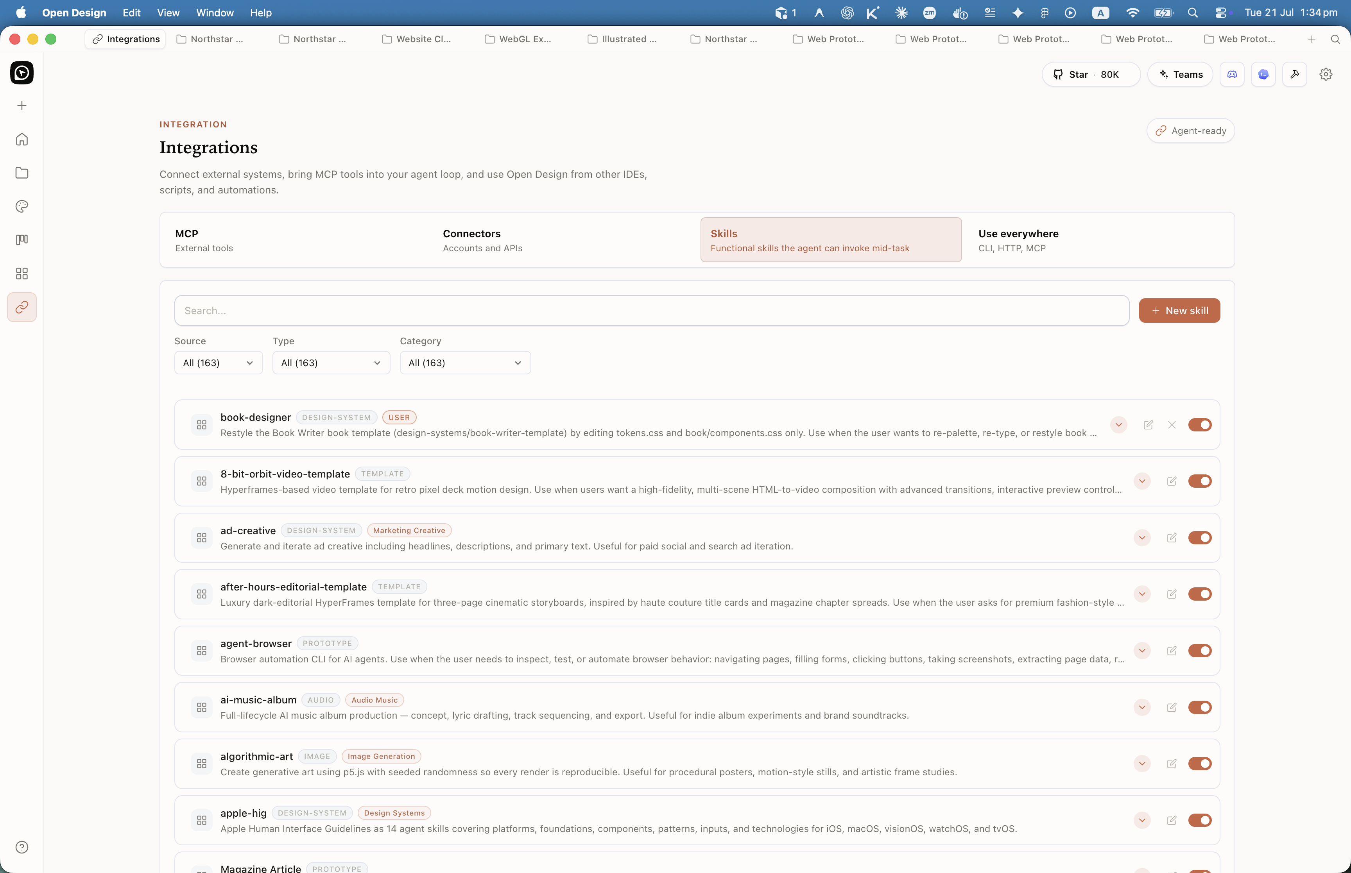This screenshot has width=1351, height=873.
Task: Add a new tab with the plus icon
Action: pyautogui.click(x=1311, y=39)
